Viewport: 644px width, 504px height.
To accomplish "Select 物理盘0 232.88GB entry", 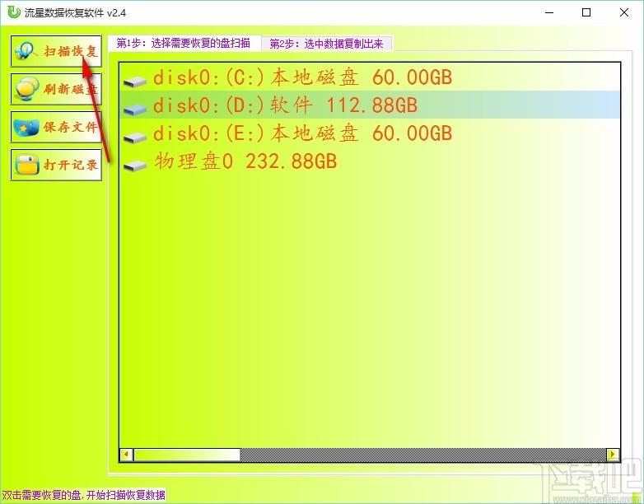I will coord(369,161).
